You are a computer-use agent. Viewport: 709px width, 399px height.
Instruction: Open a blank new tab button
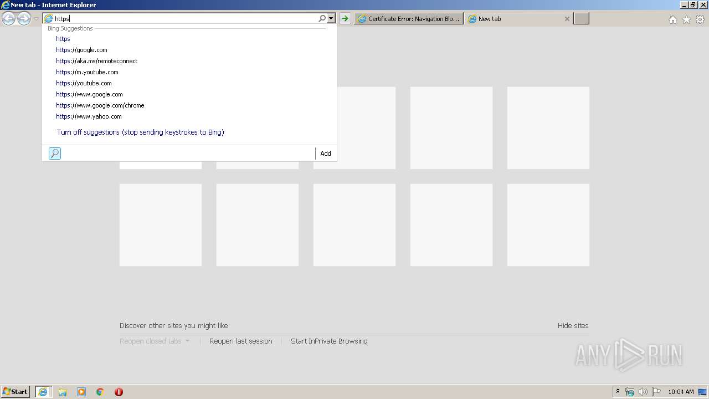(x=581, y=19)
